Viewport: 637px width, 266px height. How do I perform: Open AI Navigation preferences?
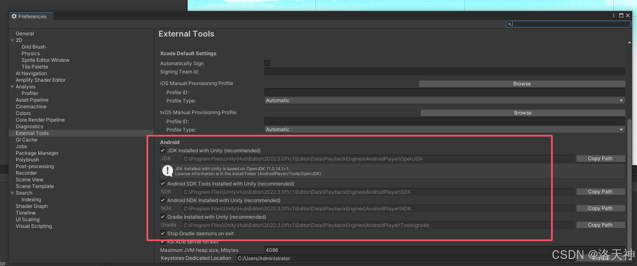pyautogui.click(x=31, y=73)
